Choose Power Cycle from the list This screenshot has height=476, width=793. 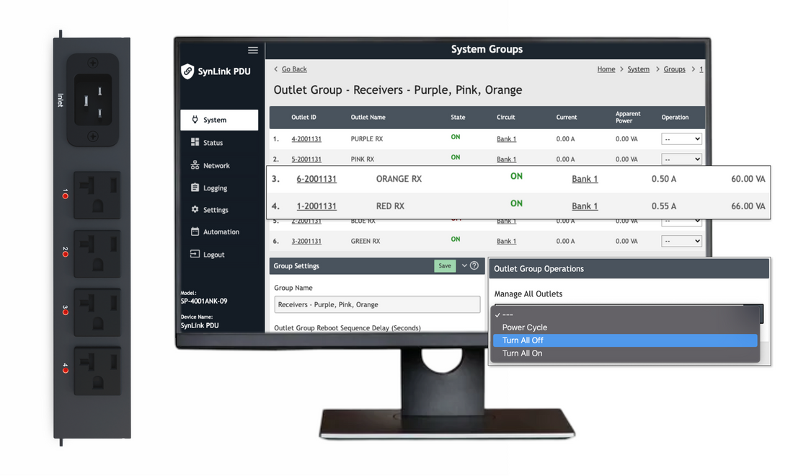524,327
